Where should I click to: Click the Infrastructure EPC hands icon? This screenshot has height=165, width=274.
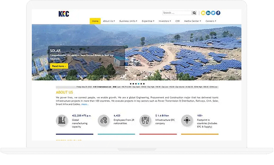click(145, 120)
